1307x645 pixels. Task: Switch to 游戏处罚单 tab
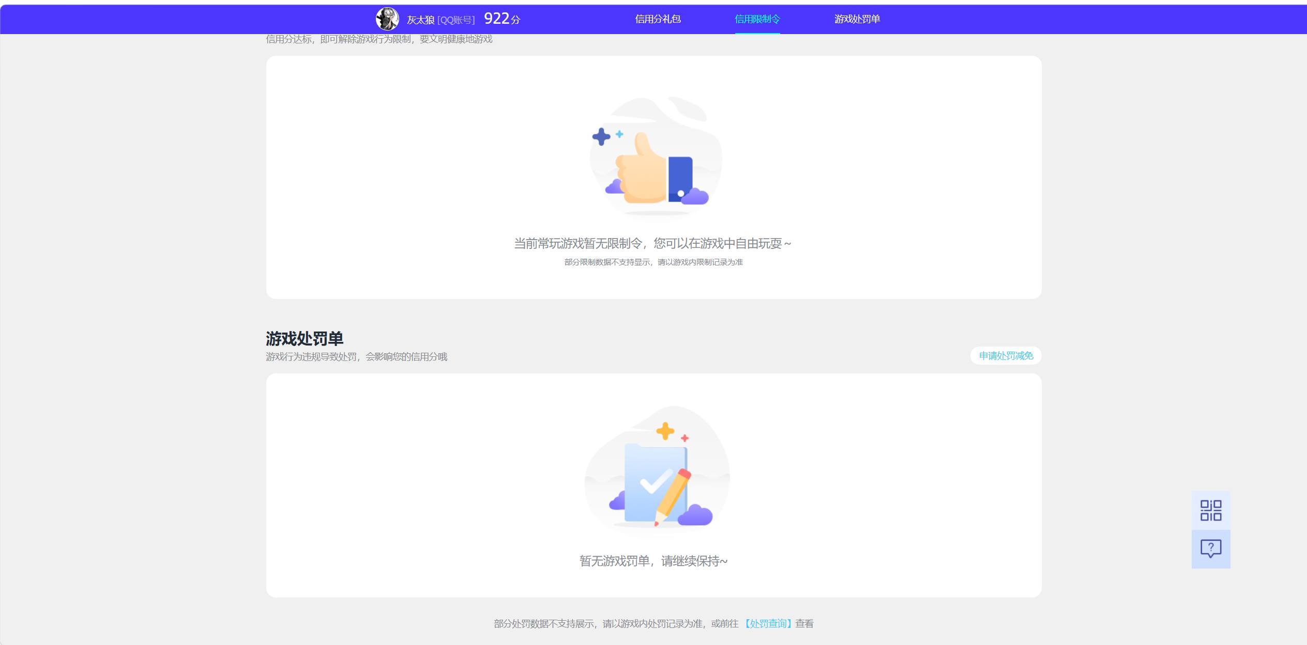point(857,19)
